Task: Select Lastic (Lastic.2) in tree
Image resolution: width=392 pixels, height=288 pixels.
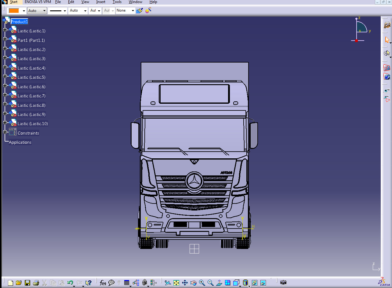Action: click(x=31, y=49)
